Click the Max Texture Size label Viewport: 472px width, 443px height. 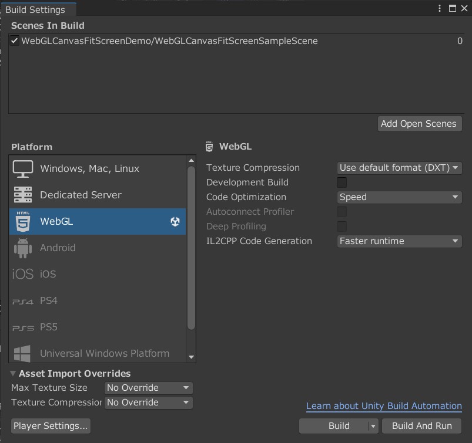49,388
